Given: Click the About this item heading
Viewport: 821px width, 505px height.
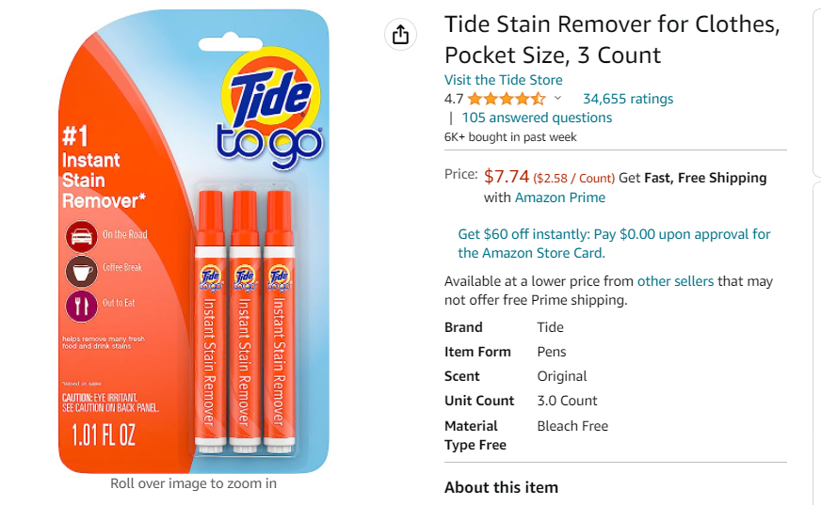Looking at the screenshot, I should 501,487.
